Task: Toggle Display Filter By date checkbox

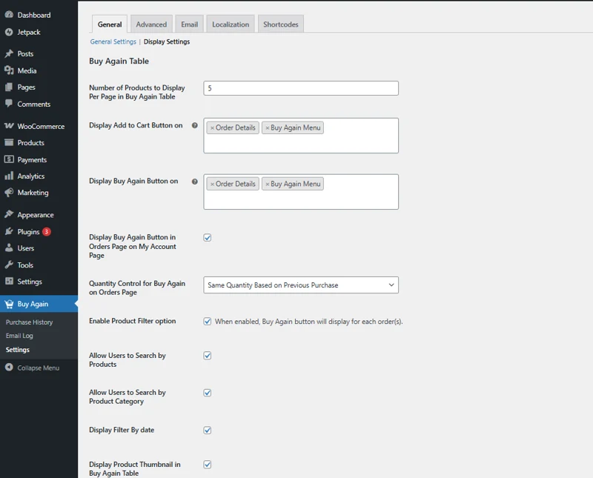Action: point(208,431)
